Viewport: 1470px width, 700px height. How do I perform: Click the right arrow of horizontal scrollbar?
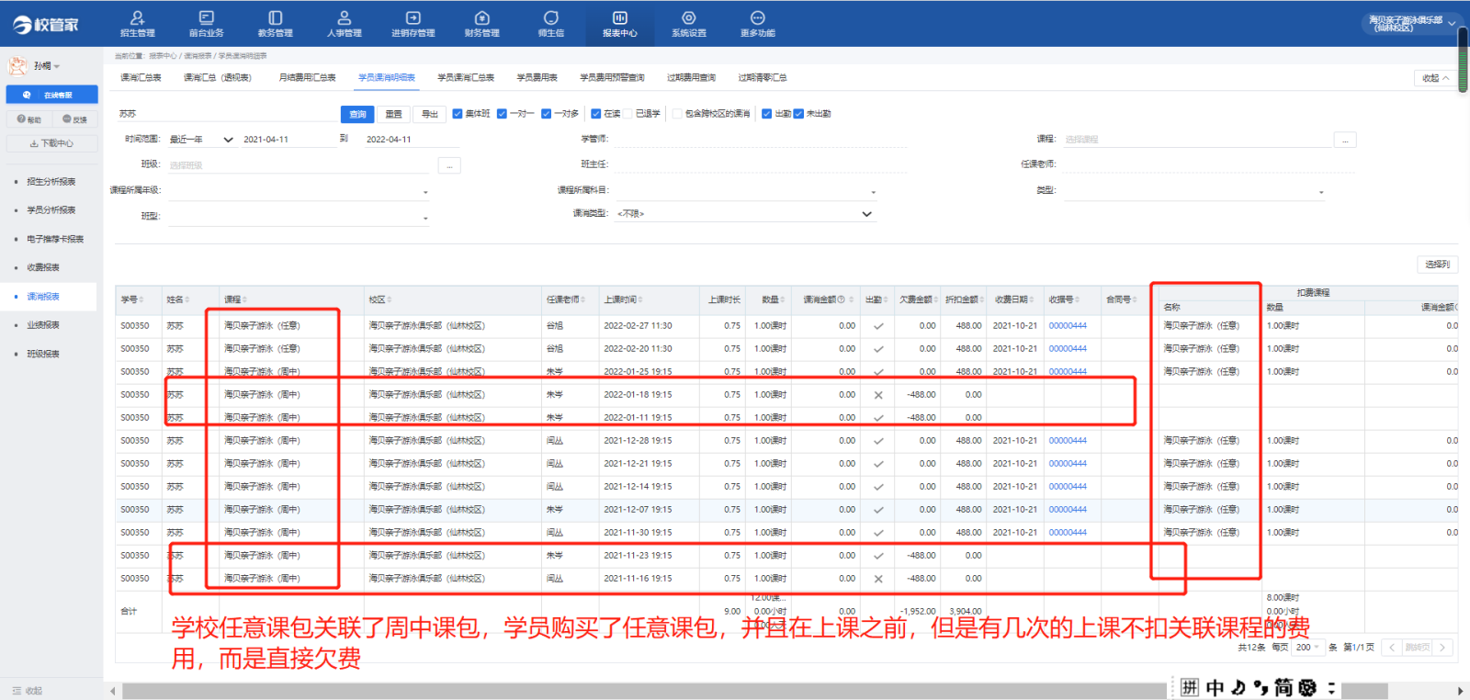(x=1460, y=691)
